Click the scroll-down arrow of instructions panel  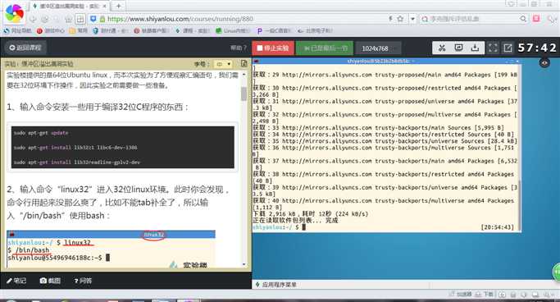pos(244,264)
